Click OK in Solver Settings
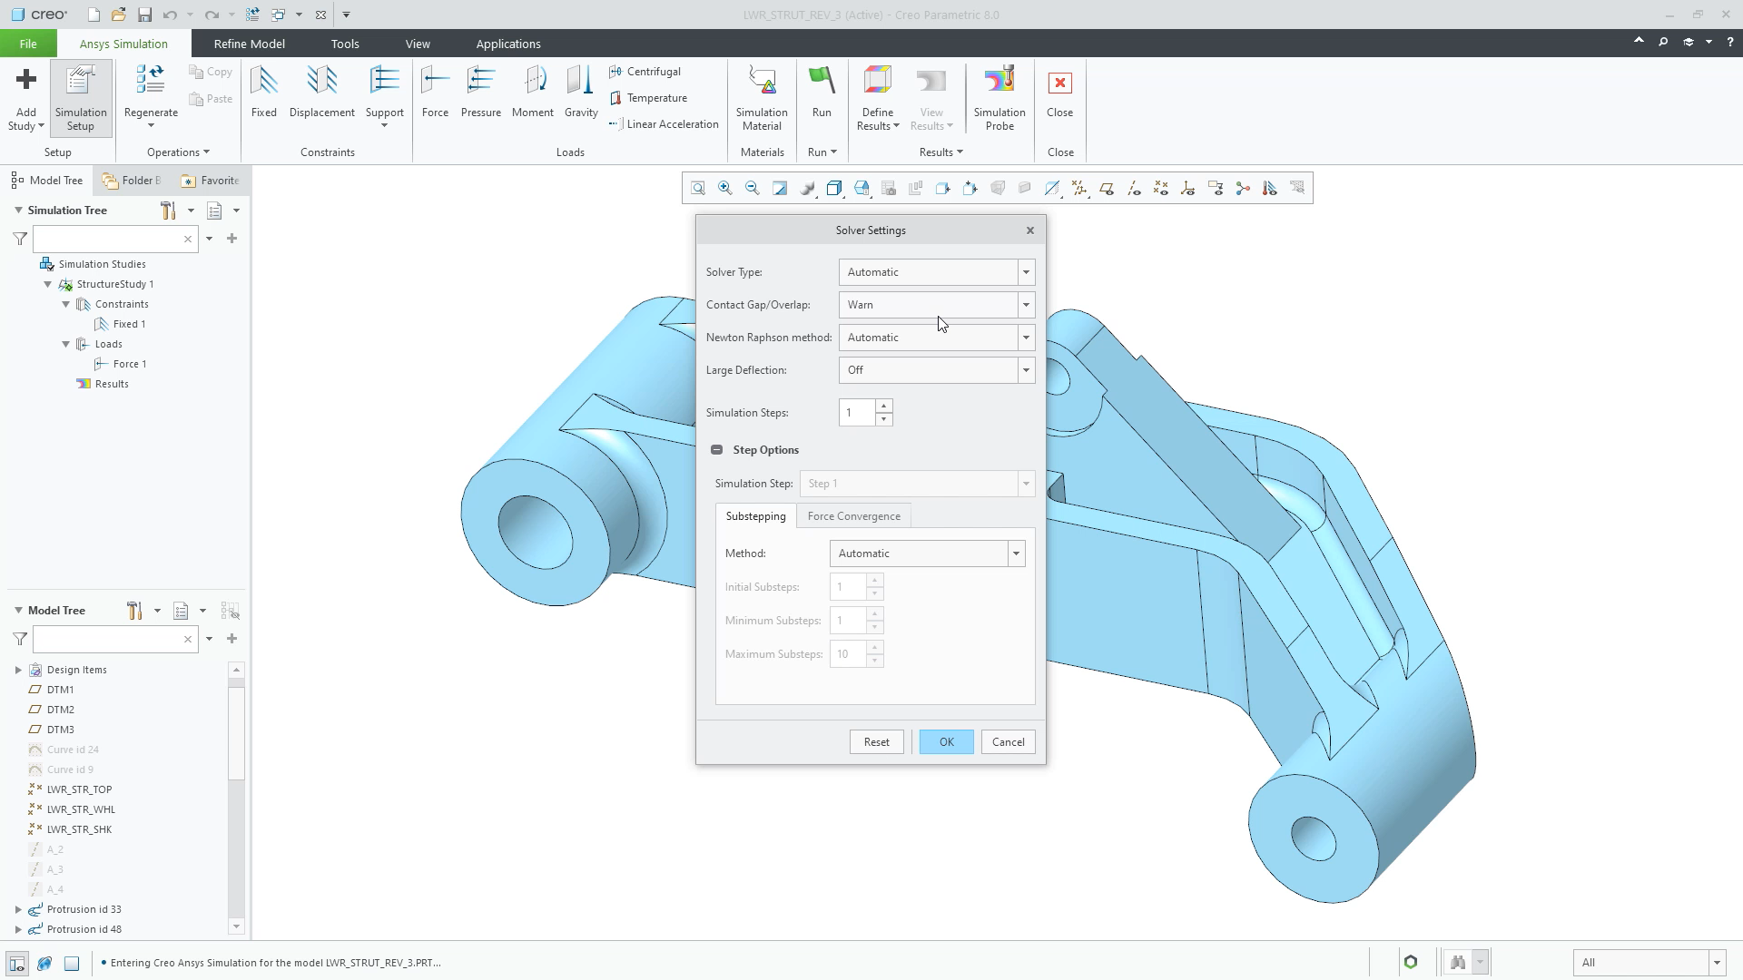 (946, 742)
